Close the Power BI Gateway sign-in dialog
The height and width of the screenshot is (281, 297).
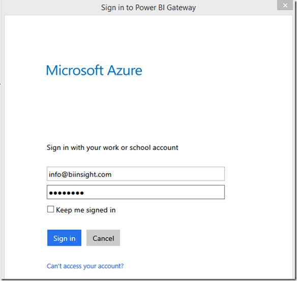[285, 5]
